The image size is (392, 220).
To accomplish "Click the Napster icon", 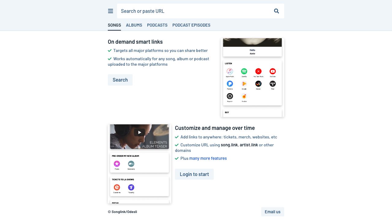I will tap(230, 96).
